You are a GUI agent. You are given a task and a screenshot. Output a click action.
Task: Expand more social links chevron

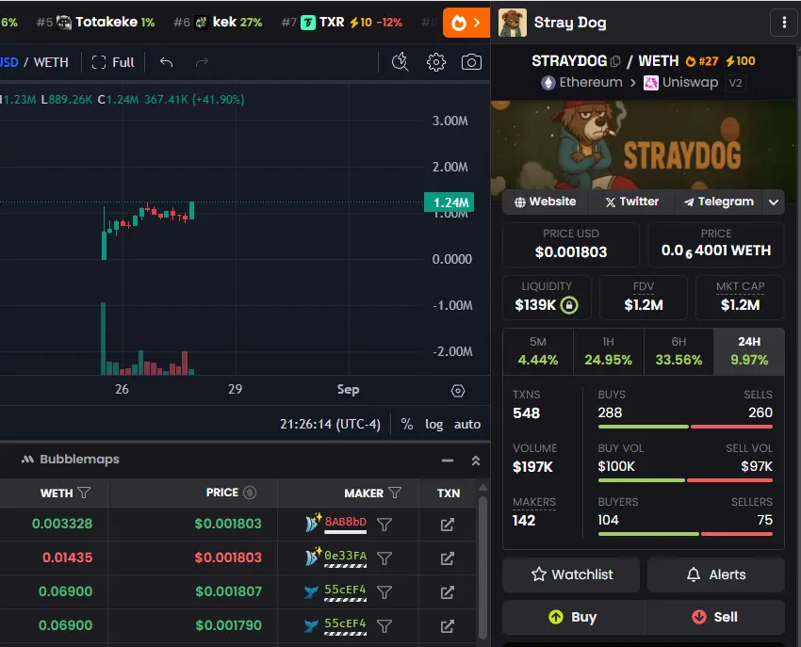(774, 202)
